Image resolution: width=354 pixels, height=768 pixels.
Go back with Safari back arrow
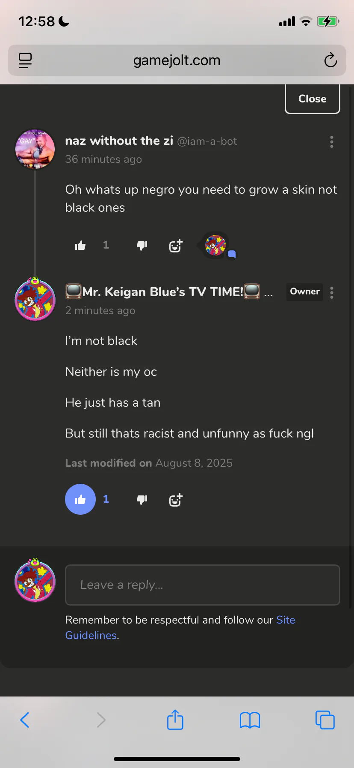coord(25,720)
